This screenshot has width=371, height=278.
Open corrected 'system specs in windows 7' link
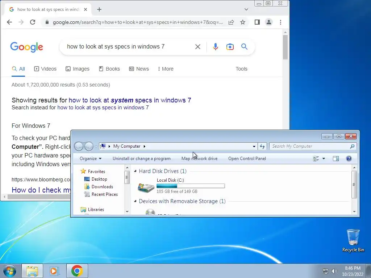tap(130, 100)
